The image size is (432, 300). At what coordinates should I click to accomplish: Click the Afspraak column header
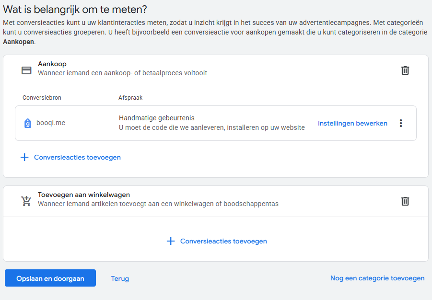point(130,98)
